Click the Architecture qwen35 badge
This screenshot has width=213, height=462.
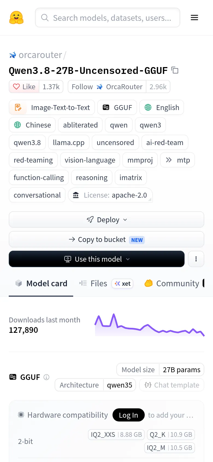pyautogui.click(x=95, y=385)
